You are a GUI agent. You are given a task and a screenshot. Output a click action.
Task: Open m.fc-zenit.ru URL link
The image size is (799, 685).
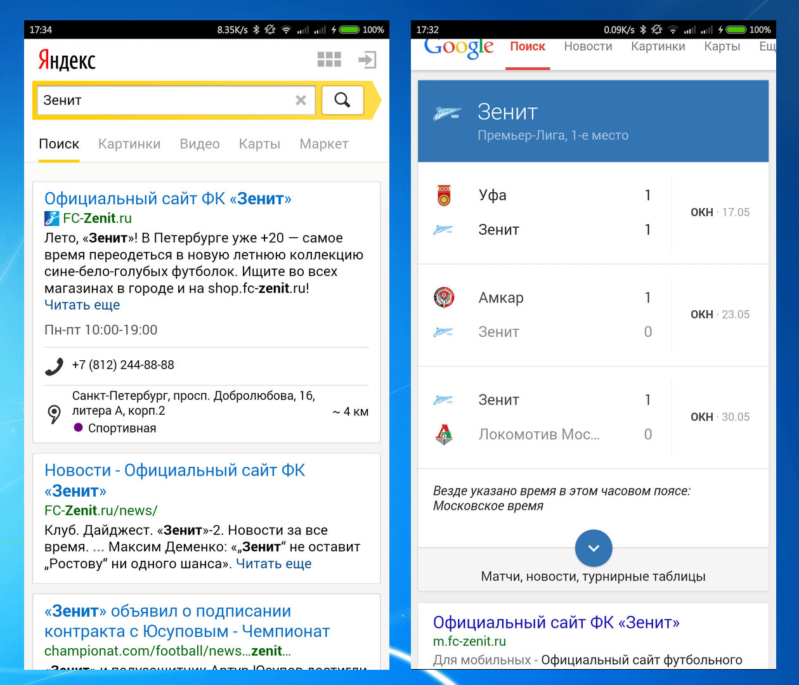tap(469, 641)
